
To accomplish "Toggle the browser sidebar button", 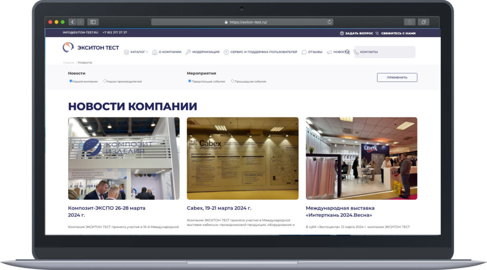I will 93,22.
